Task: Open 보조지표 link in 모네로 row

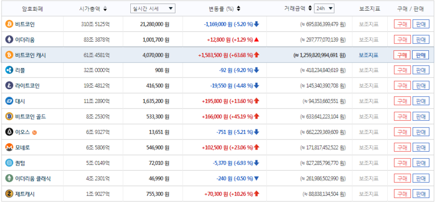Action: [369, 148]
